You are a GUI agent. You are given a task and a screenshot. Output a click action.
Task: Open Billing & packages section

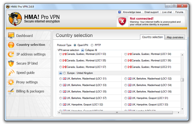pos(28,91)
